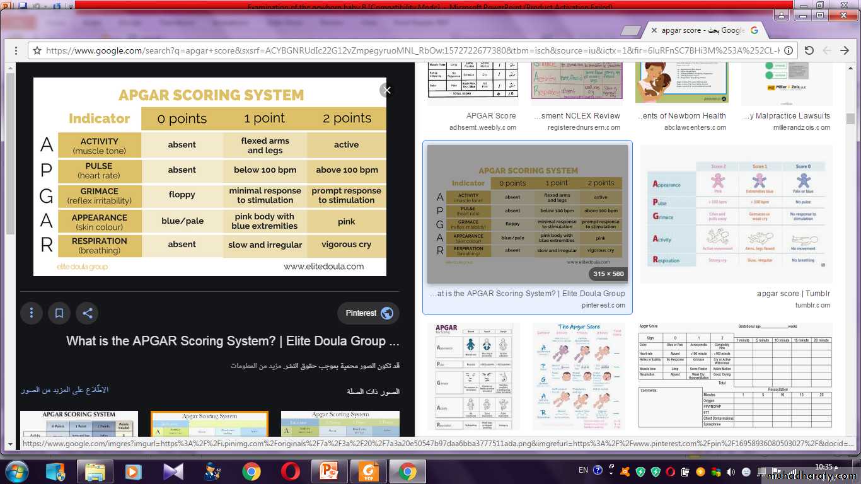Select the apgar score Tumblr thumbnail
861x484 pixels.
(736, 214)
